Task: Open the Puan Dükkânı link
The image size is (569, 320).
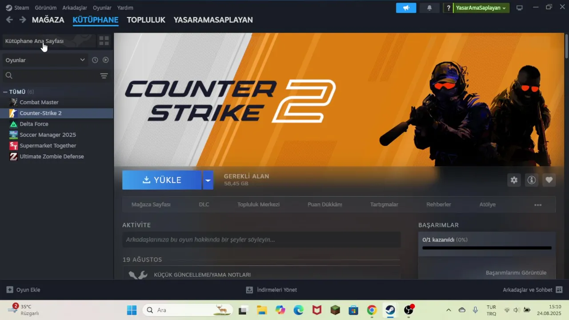Action: 325,204
